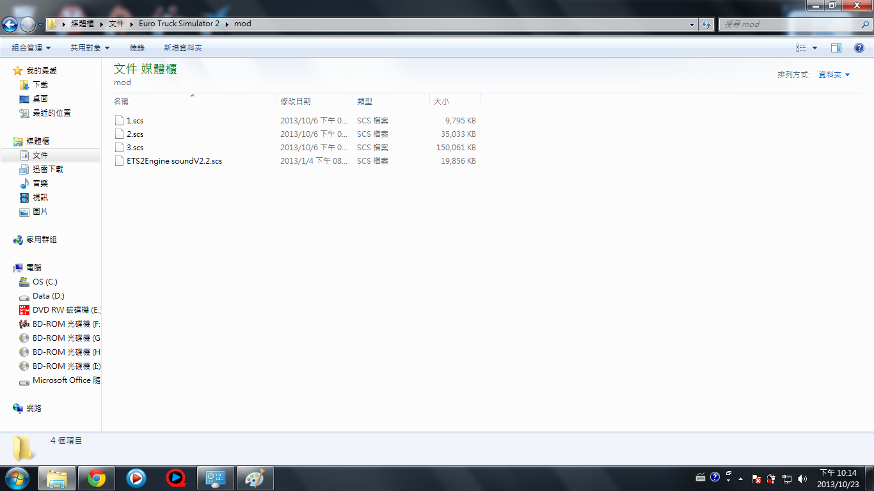Screen dimensions: 874x491
Task: Open 網路 network icon
Action: click(x=18, y=409)
